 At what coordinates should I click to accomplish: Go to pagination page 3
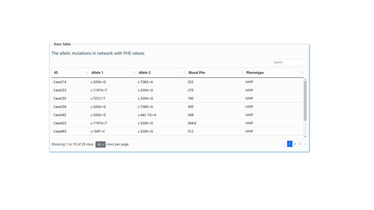point(300,144)
